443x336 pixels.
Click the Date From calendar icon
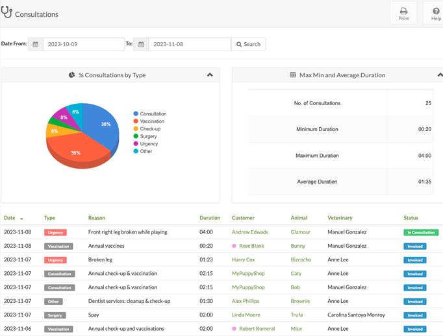tap(36, 44)
